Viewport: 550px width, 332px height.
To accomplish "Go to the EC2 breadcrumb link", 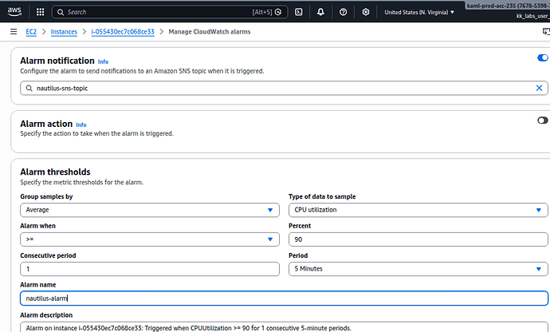I will pos(31,31).
